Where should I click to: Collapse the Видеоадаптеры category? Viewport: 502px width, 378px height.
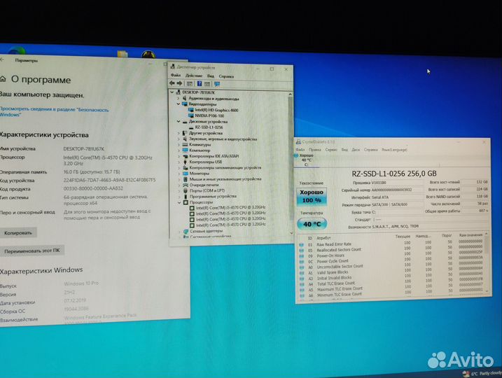(x=179, y=104)
